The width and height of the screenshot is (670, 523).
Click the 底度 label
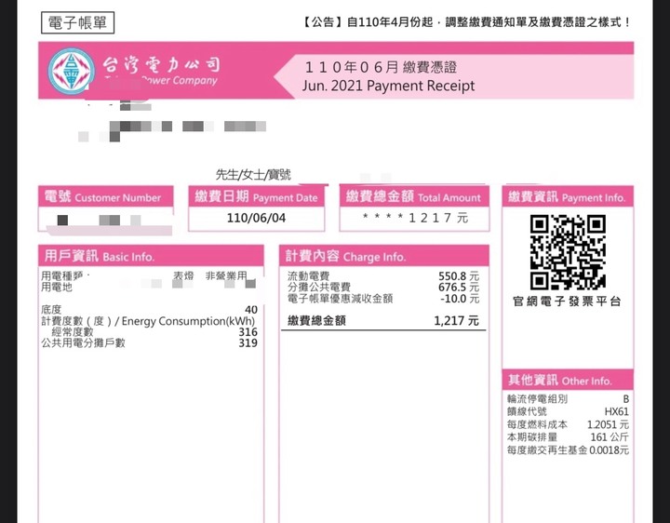(x=51, y=309)
